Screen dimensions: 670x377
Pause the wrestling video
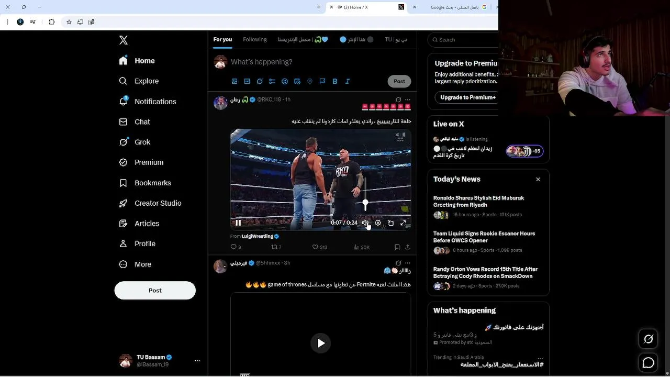tap(238, 223)
